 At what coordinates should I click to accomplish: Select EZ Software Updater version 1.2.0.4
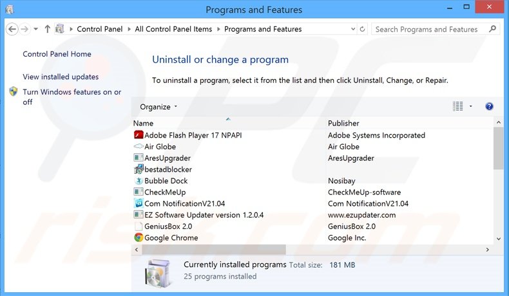(x=204, y=215)
